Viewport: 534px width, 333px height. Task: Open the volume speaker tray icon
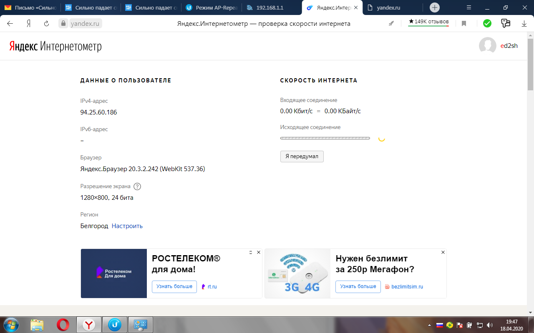click(489, 325)
